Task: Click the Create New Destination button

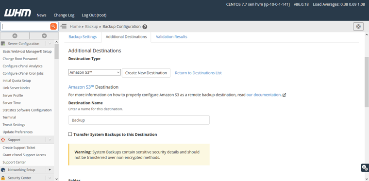Action: tap(146, 73)
